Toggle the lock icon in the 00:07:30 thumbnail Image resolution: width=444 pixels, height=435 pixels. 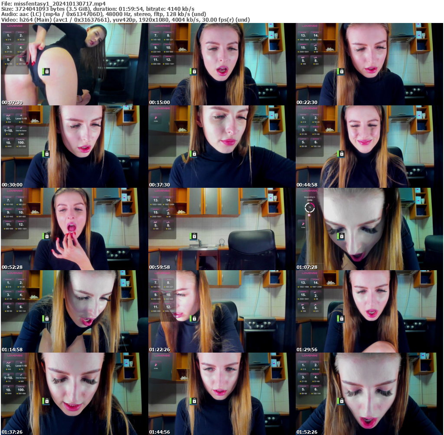pos(46,71)
